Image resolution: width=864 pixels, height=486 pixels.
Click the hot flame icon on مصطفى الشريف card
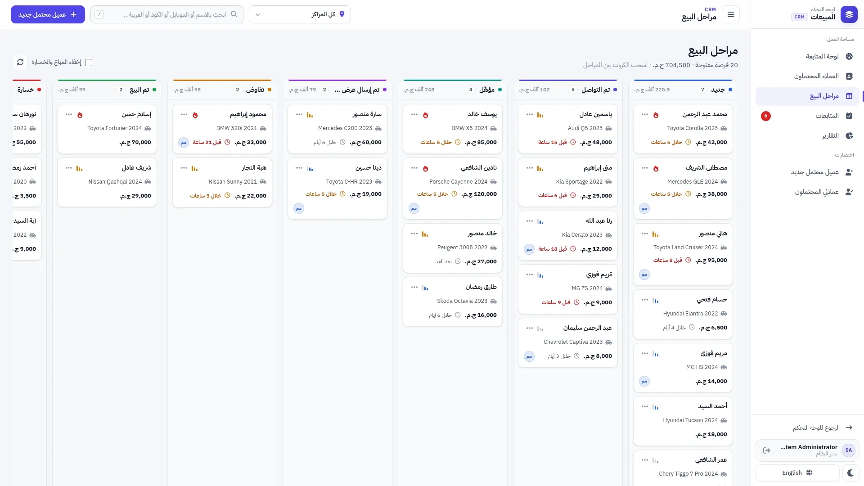(x=656, y=168)
